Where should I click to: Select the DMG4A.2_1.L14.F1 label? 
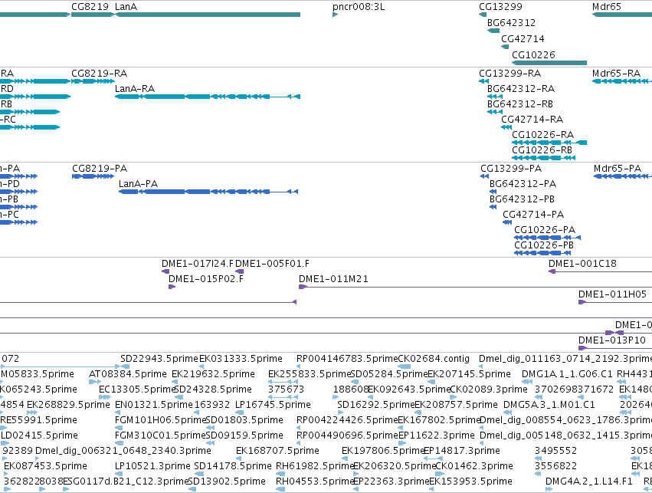click(x=589, y=481)
